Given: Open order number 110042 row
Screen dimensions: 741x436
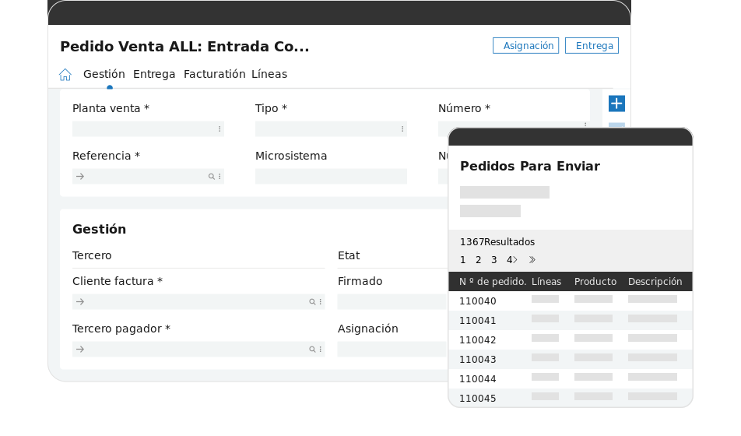Looking at the screenshot, I should point(478,340).
